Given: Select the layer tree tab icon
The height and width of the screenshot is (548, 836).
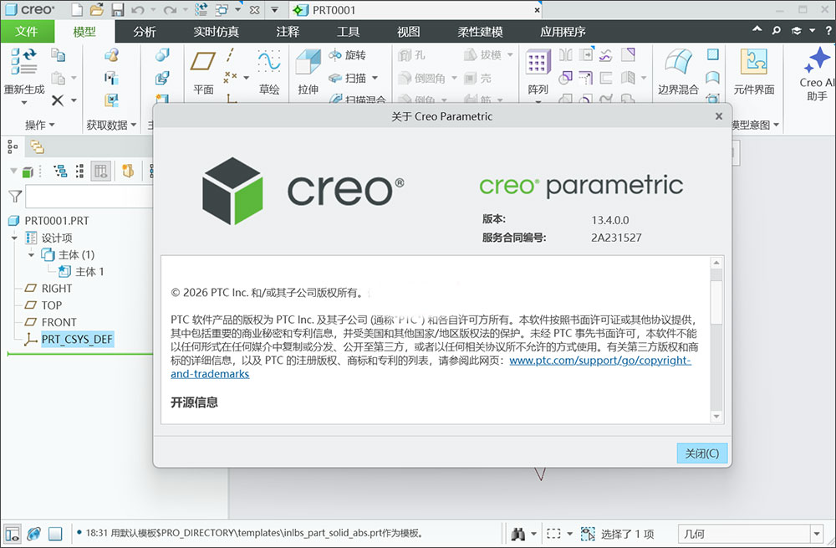Looking at the screenshot, I should (37, 146).
